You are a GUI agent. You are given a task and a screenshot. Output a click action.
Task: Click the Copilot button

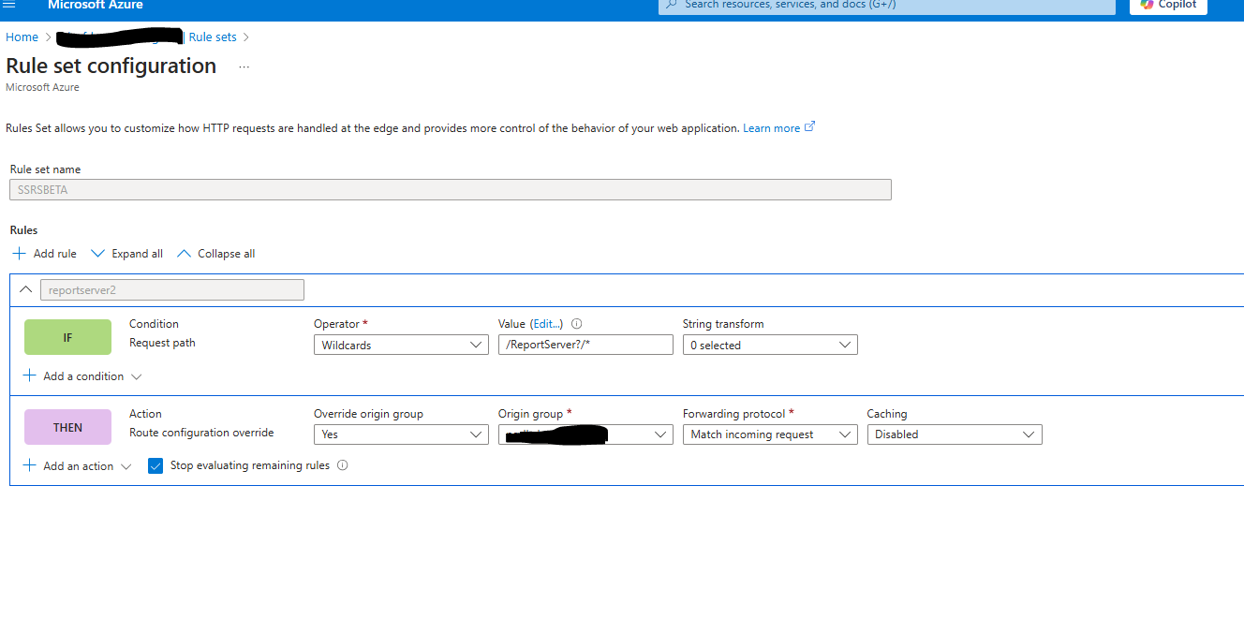[1168, 5]
